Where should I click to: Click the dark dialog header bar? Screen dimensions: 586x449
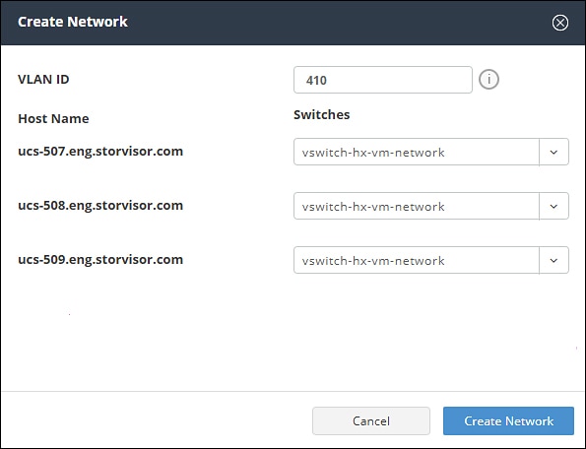[293, 23]
